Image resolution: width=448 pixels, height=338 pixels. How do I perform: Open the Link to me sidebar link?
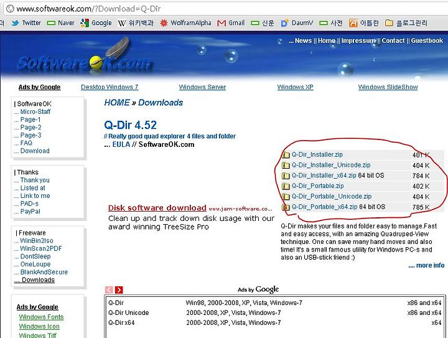tap(35, 195)
